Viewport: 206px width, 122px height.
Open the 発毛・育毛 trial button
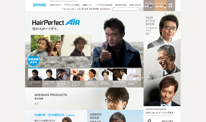pyautogui.click(x=161, y=6)
